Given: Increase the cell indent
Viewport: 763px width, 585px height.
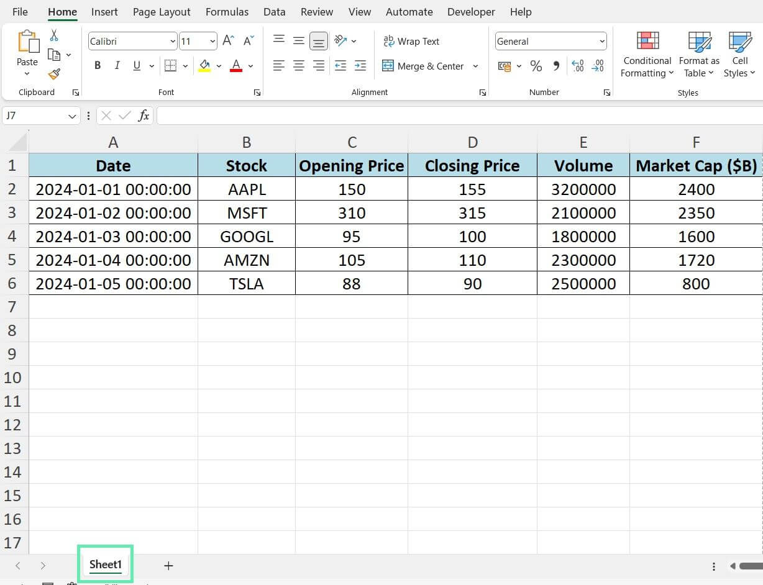Looking at the screenshot, I should click(360, 66).
